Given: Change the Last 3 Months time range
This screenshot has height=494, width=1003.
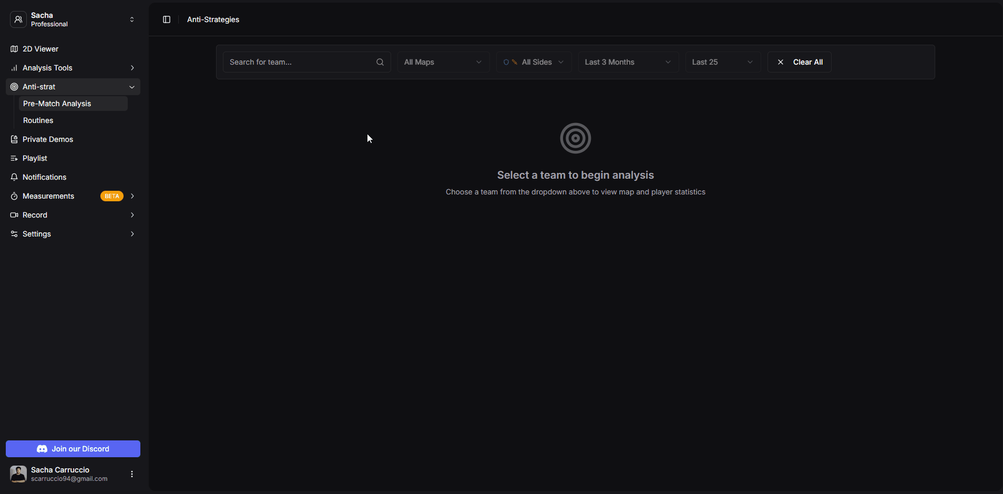Looking at the screenshot, I should tap(628, 62).
